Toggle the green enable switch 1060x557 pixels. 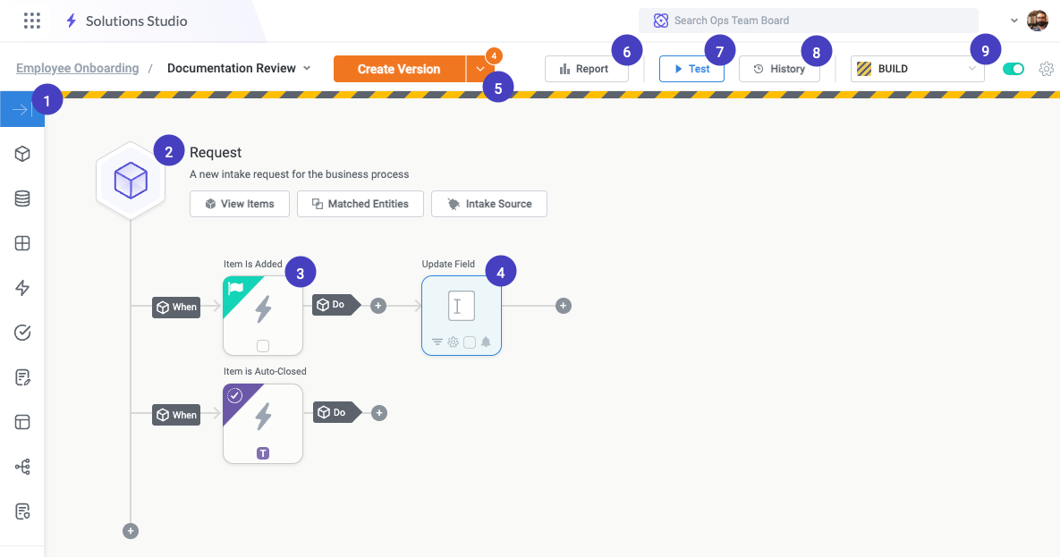click(x=1013, y=69)
